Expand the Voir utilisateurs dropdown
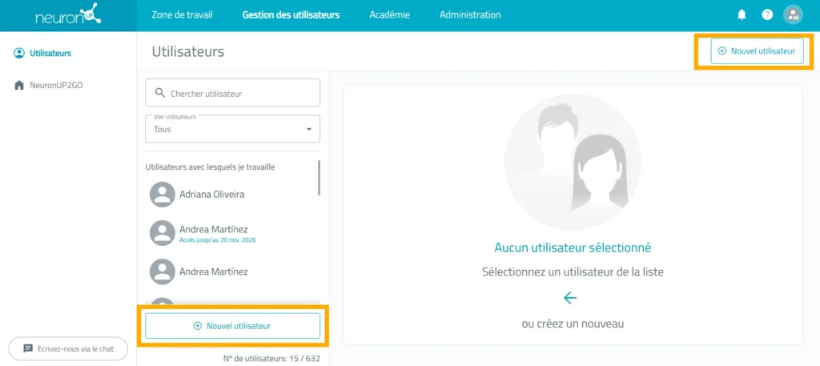 click(233, 129)
